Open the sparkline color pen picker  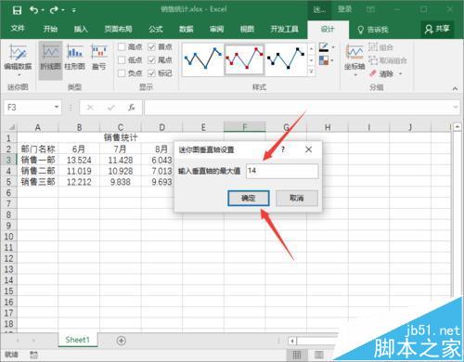[324, 47]
